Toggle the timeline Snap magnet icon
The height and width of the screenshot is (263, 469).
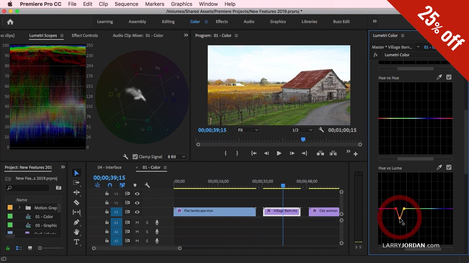pyautogui.click(x=110, y=185)
